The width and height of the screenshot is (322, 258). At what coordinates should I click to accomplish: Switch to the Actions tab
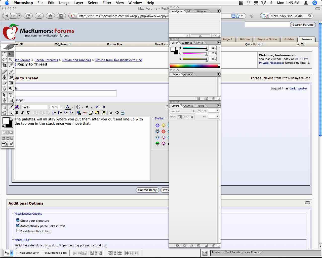[x=188, y=74]
